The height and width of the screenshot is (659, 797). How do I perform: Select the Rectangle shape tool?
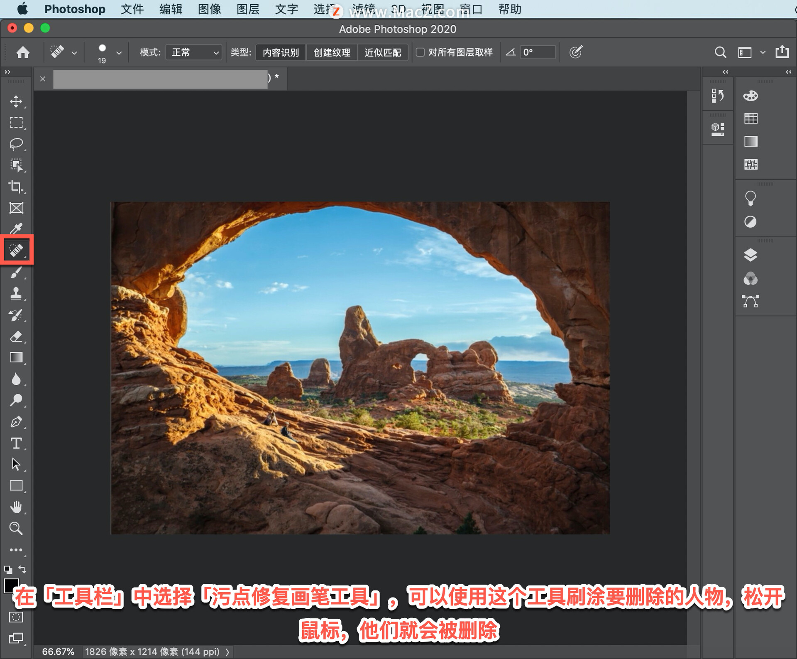[x=16, y=485]
